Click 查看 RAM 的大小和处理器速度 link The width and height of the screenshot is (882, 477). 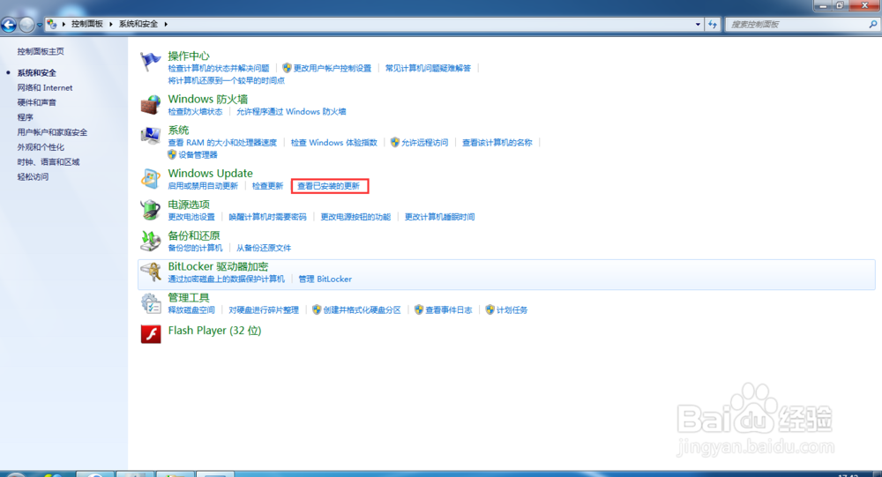(222, 142)
